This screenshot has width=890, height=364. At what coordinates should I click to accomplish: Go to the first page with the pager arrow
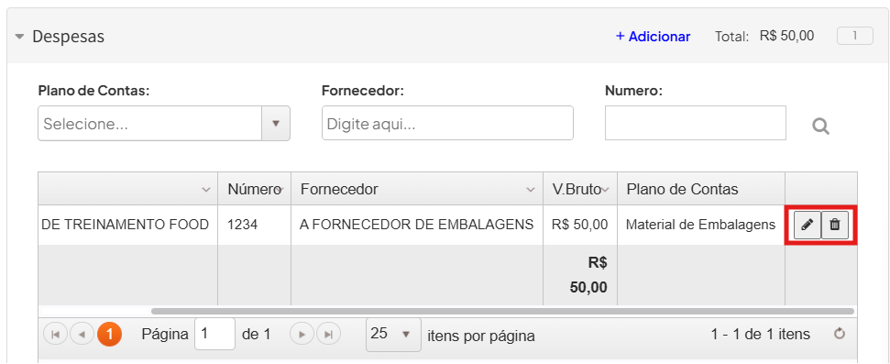pyautogui.click(x=56, y=335)
